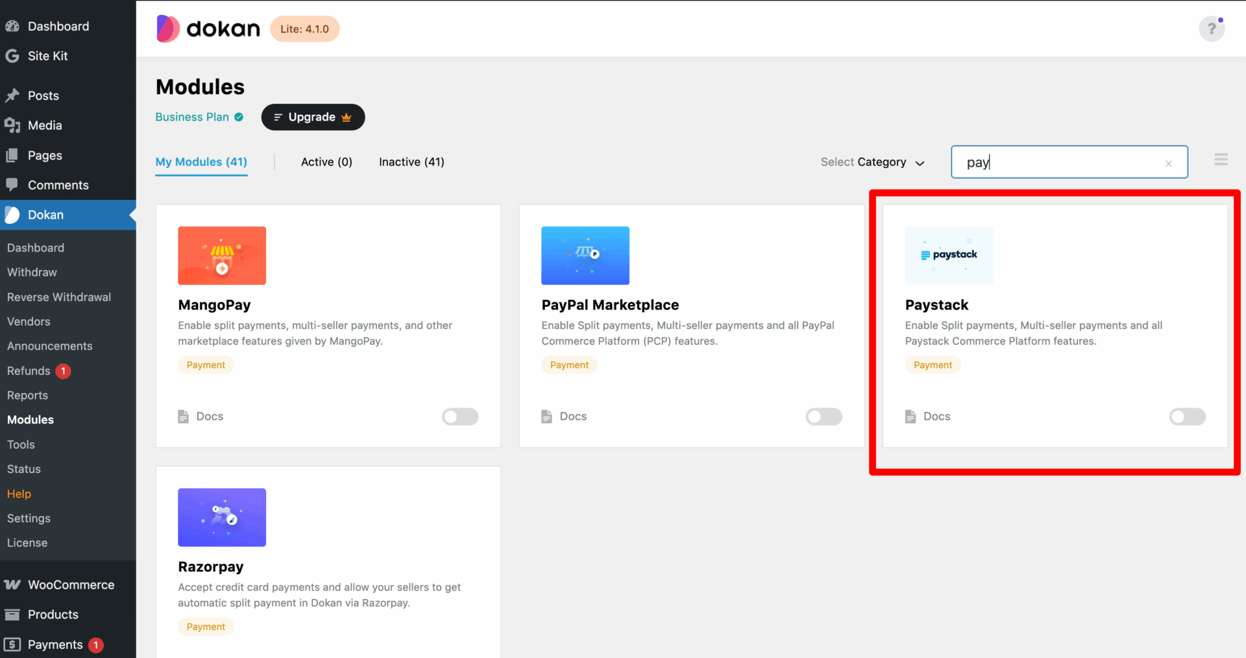Switch to Inactive (41) tab
Screen dimensions: 1246x658
[x=411, y=162]
